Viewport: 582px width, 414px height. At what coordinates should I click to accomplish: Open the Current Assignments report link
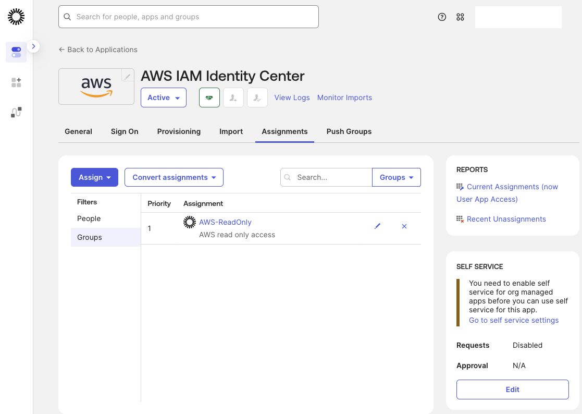(507, 193)
